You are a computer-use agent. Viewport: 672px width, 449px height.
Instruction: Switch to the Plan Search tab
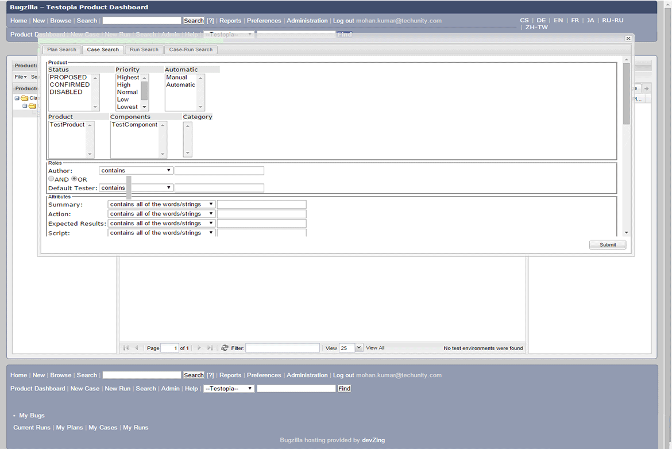[61, 50]
